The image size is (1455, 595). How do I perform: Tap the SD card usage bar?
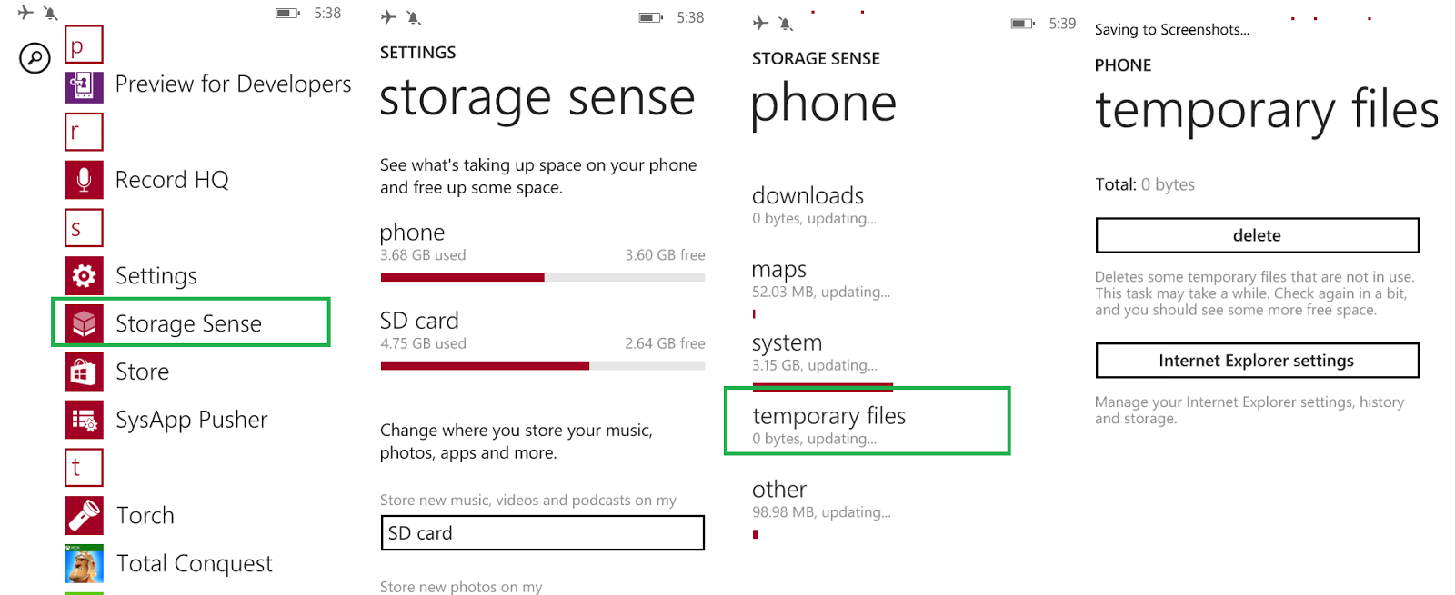pos(542,365)
